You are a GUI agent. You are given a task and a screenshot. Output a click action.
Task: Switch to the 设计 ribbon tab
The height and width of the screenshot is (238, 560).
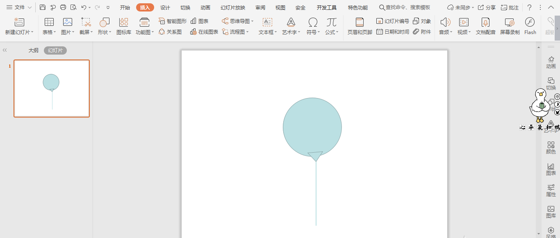[x=165, y=7]
